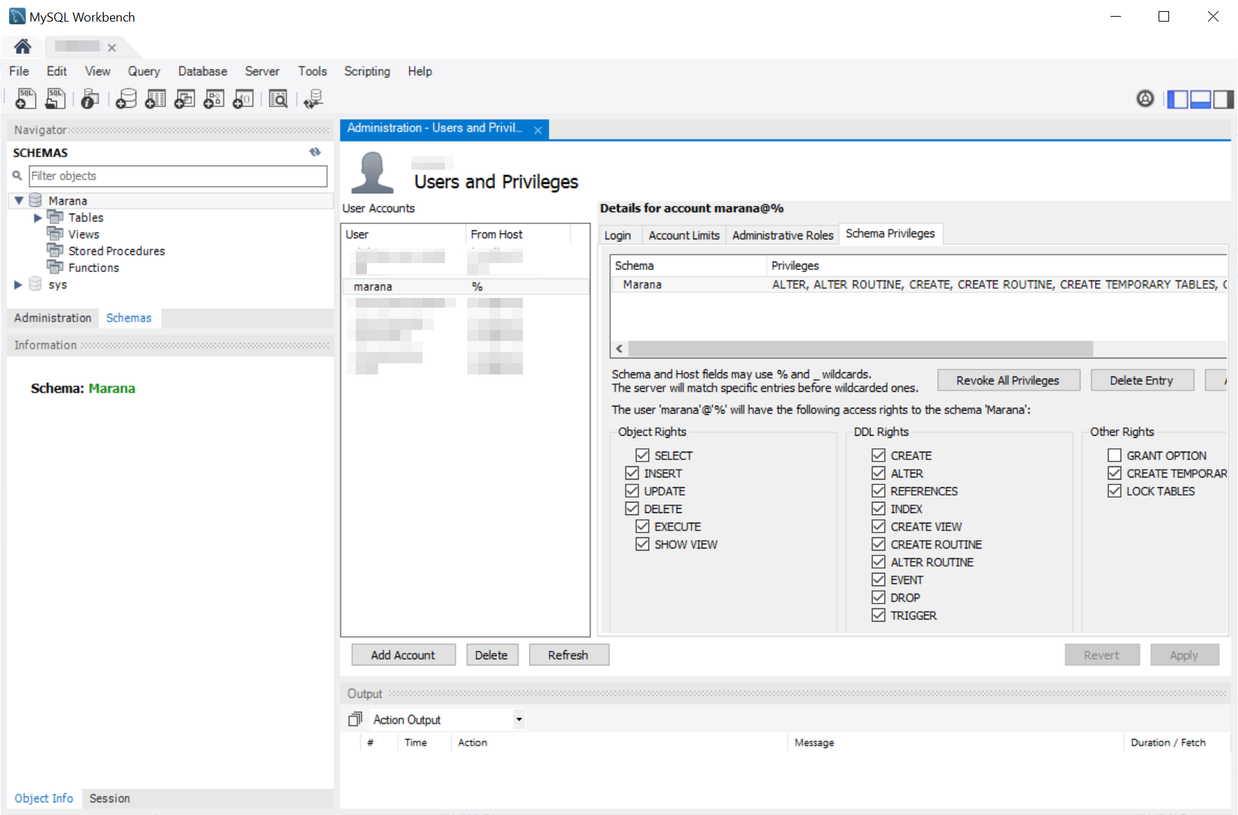Click the Delete Entry button
The image size is (1238, 815).
[x=1141, y=380]
